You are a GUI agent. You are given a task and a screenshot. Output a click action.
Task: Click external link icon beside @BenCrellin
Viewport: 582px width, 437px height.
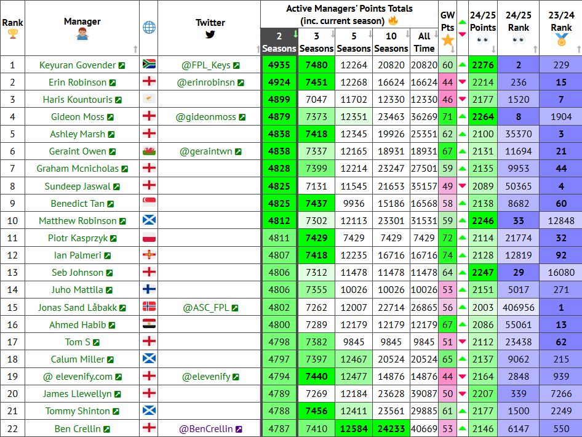239,429
